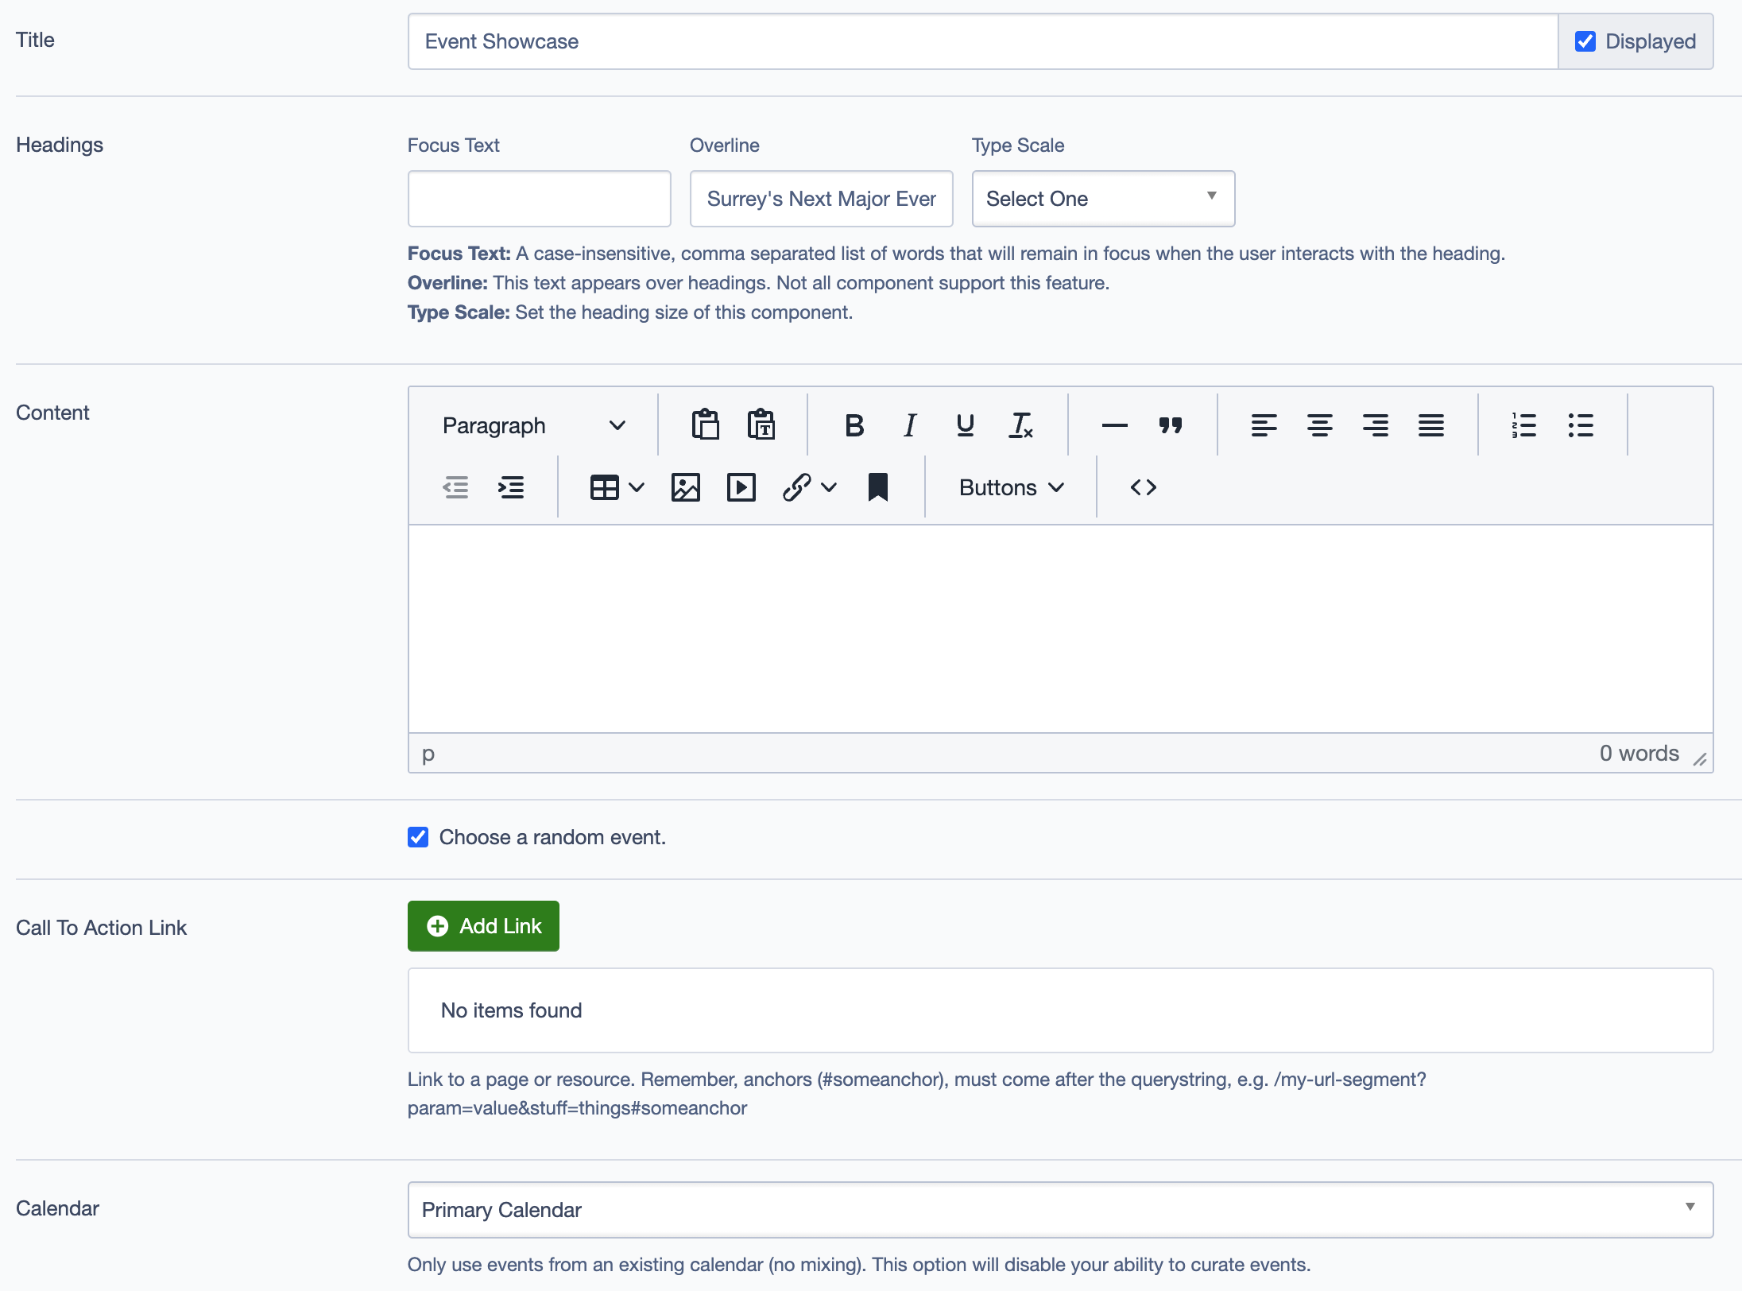The image size is (1742, 1291).
Task: Click the Insert image icon
Action: click(x=685, y=487)
